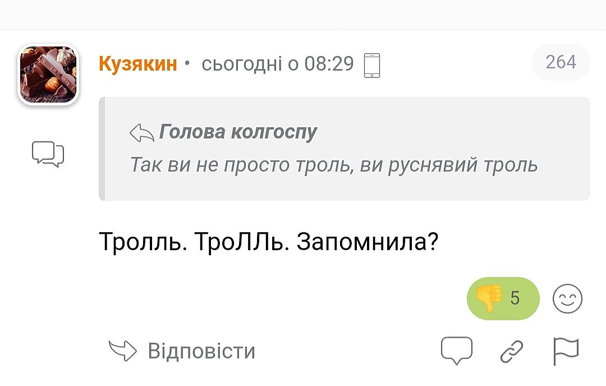
Task: Click the single speech-bubble icon at bottom right
Action: (457, 351)
